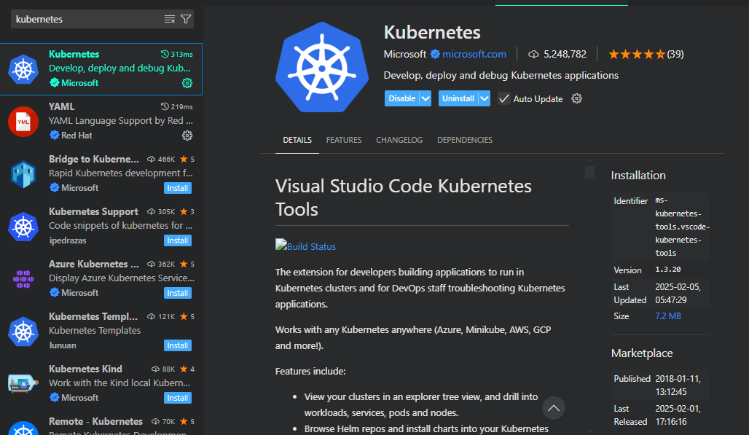The image size is (749, 435).
Task: Select the Azure Kubernetes purple icon
Action: (x=23, y=279)
